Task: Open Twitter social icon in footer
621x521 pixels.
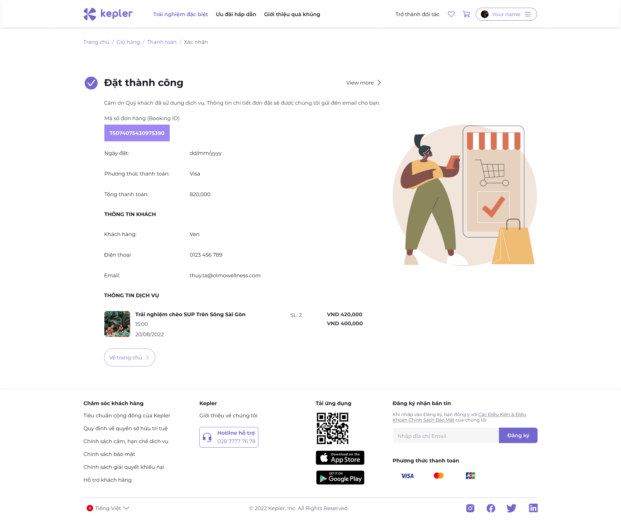Action: 511,508
